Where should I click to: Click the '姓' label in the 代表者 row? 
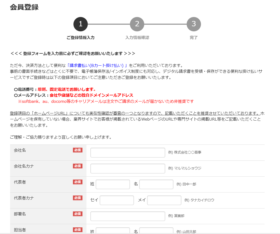pos(92,184)
